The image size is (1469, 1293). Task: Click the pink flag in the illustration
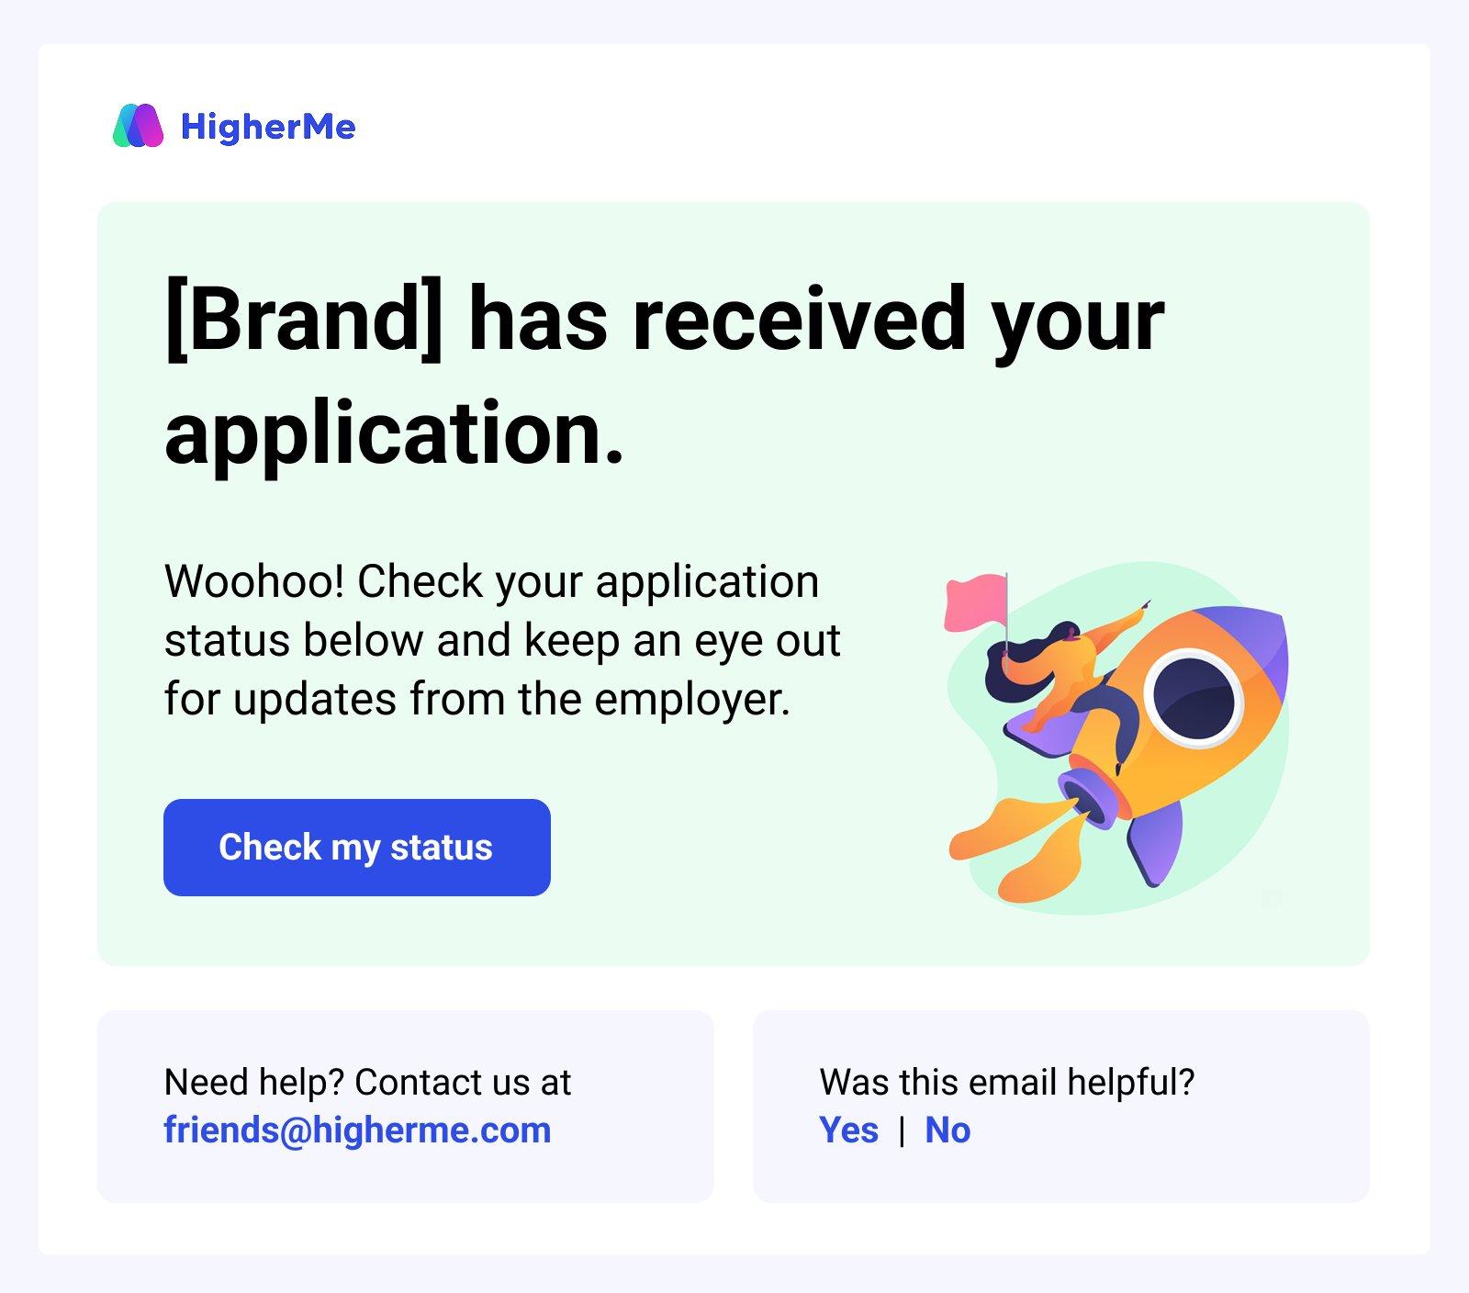(x=975, y=602)
